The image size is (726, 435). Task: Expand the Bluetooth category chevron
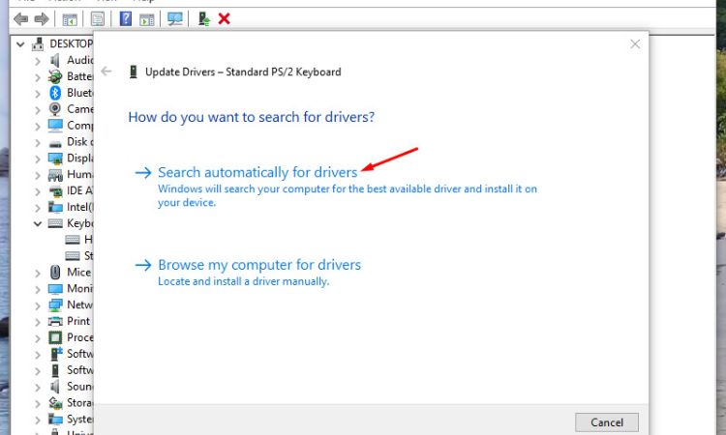(38, 94)
